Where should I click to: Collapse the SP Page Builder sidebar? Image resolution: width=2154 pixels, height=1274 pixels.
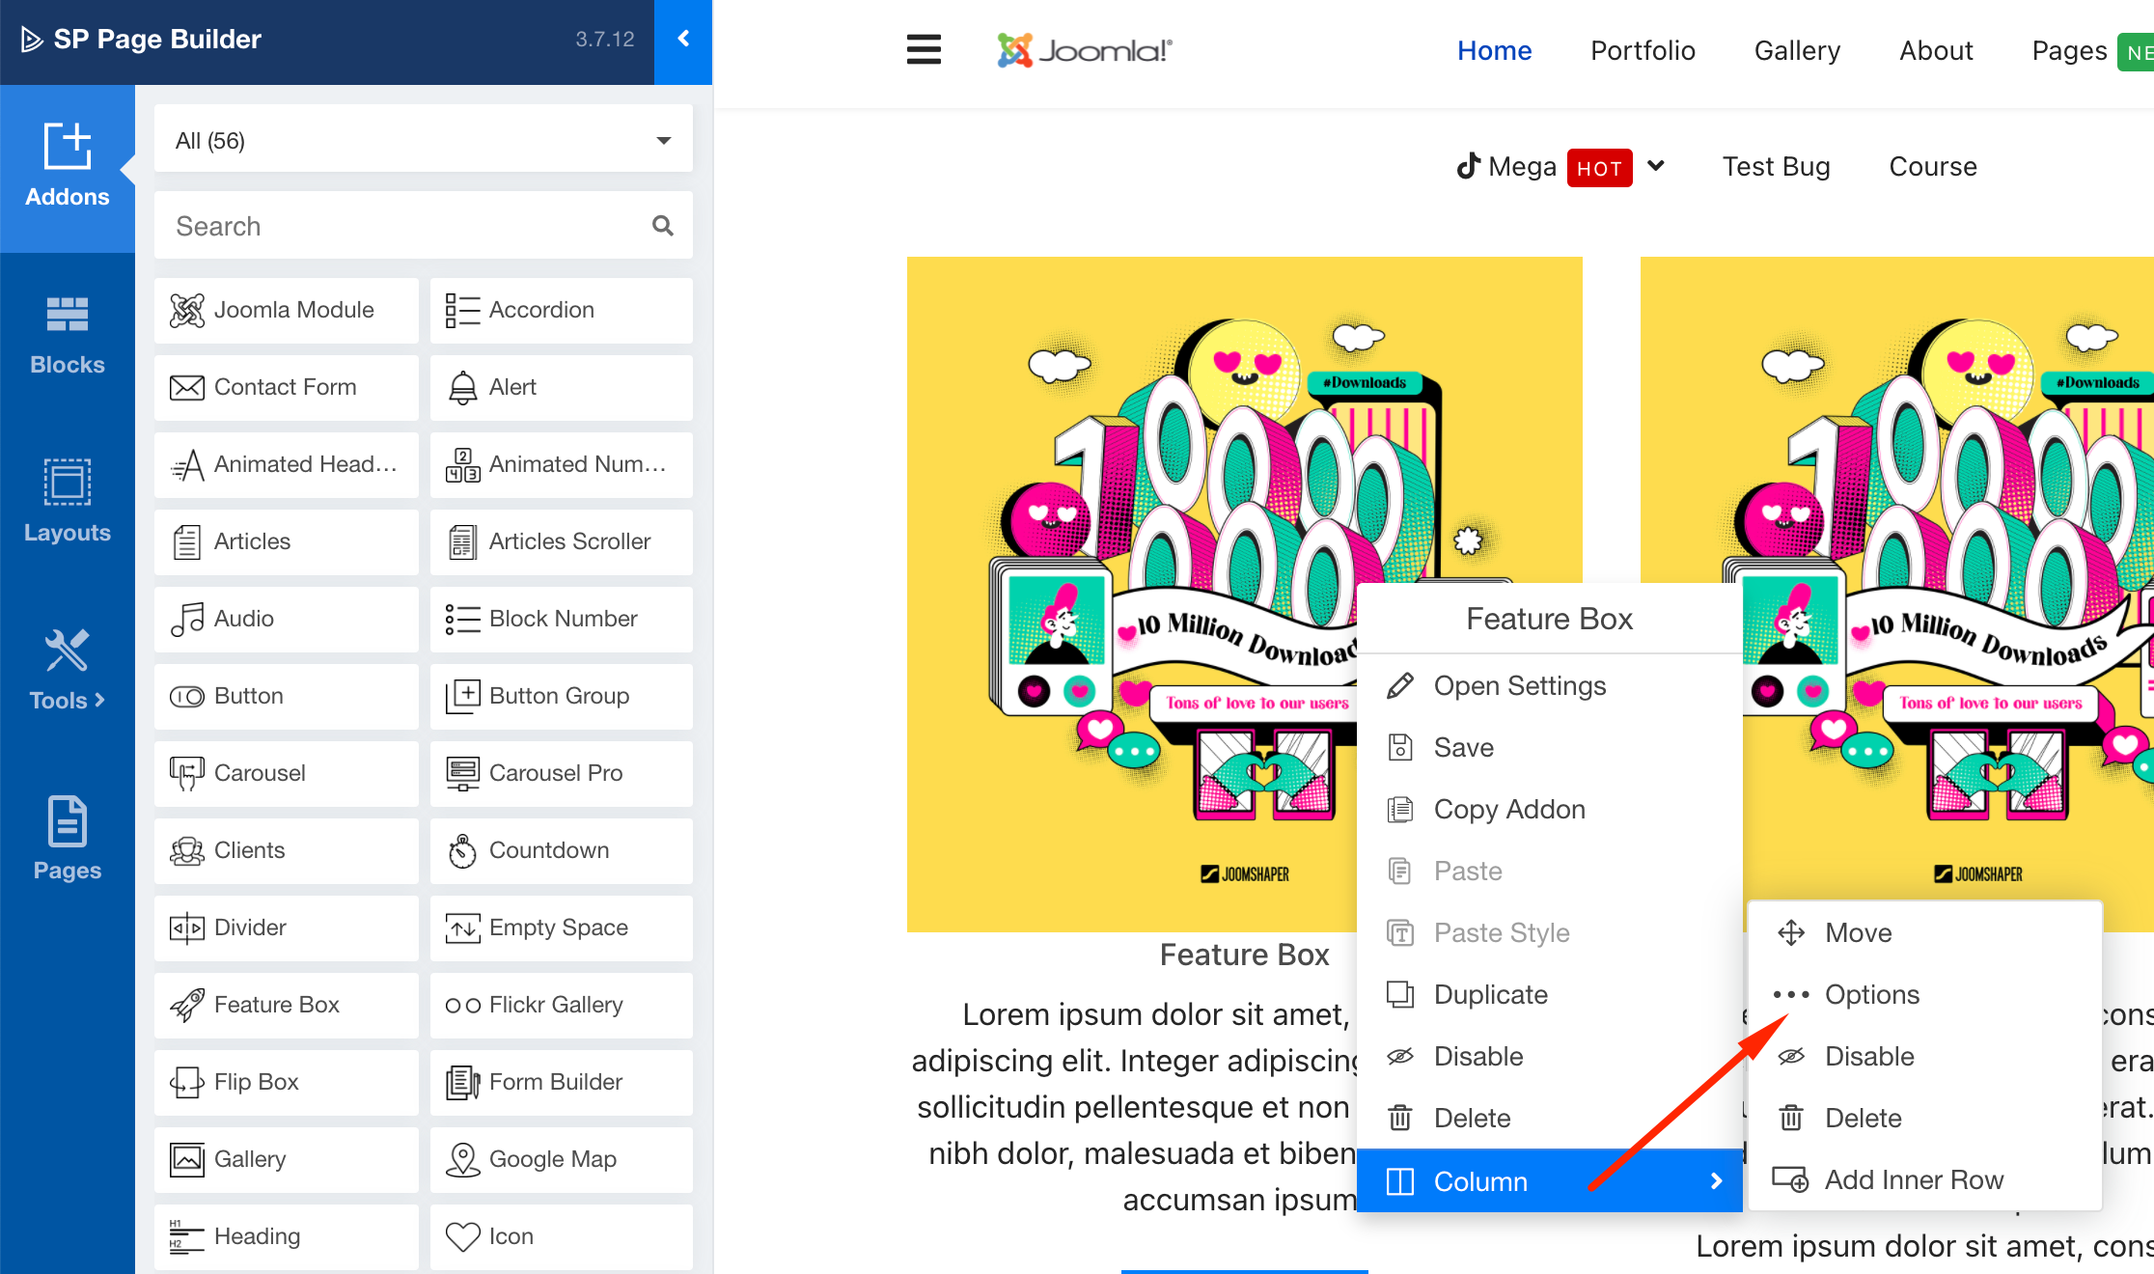pos(683,39)
